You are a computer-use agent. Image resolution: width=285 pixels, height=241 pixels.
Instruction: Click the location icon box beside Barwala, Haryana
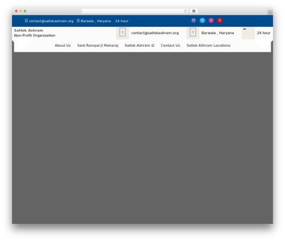pyautogui.click(x=193, y=32)
